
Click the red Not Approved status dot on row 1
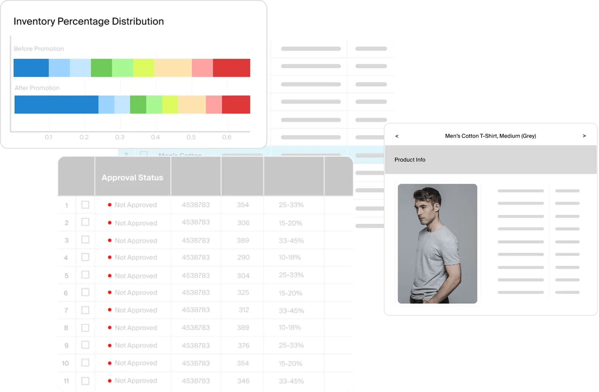point(110,205)
